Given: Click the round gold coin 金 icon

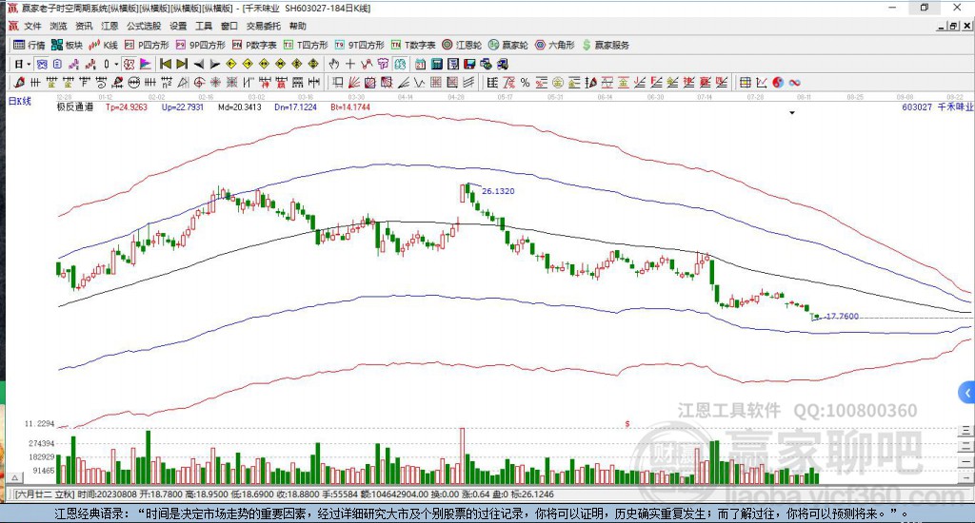Looking at the screenshot, I should (x=558, y=82).
